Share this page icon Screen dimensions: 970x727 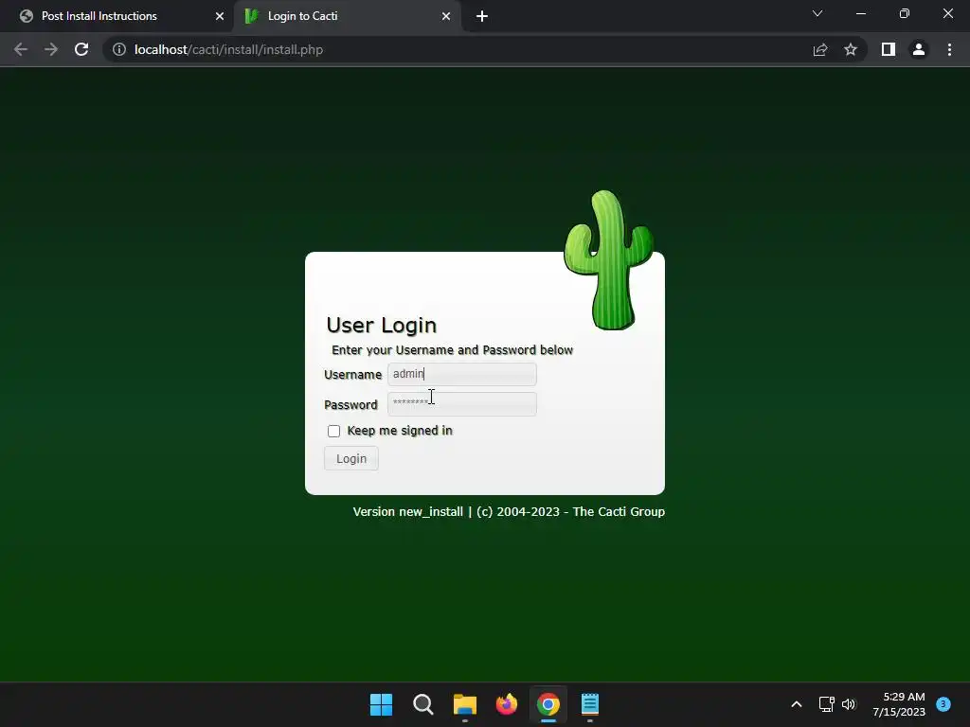820,49
